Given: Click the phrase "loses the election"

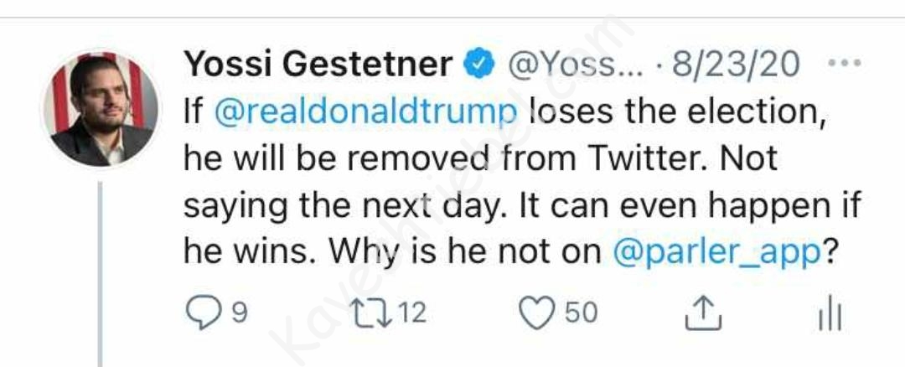Looking at the screenshot, I should pos(679,111).
